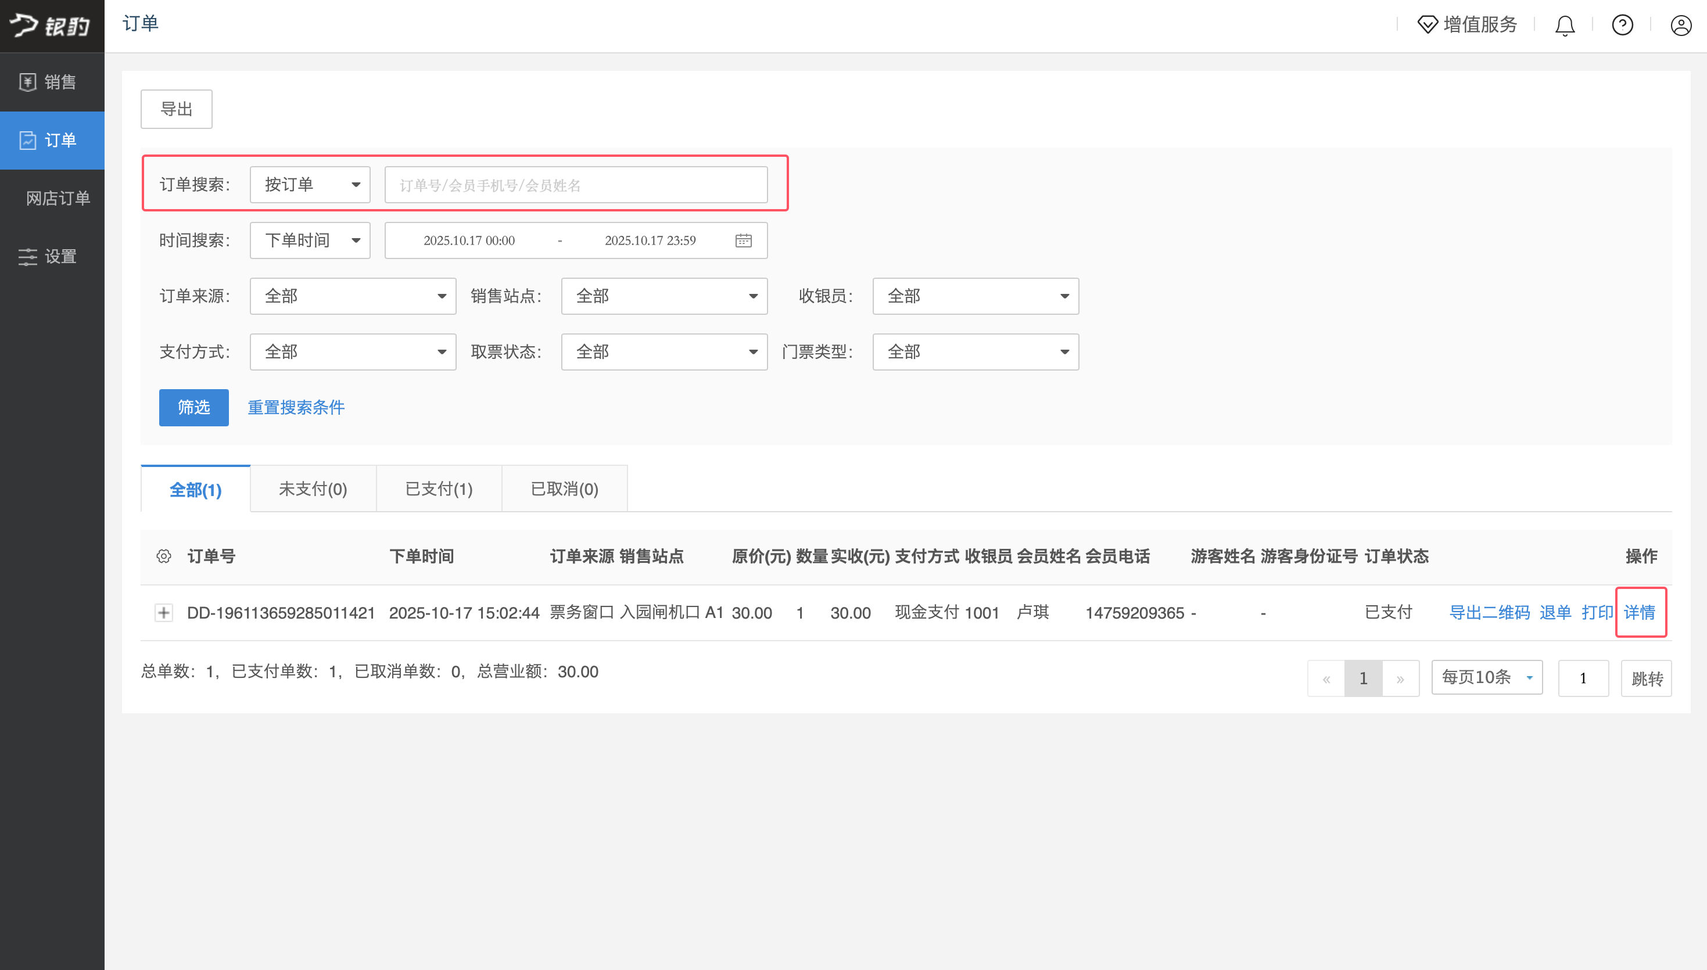Click the notification bell icon
This screenshot has width=1707, height=970.
1565,26
